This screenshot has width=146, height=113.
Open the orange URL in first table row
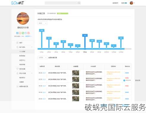(114, 73)
